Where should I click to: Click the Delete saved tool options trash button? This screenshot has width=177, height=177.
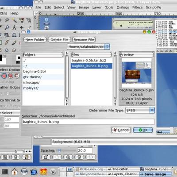tap(16, 157)
